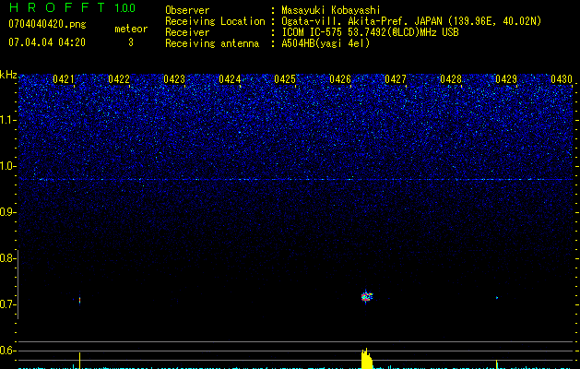Click the timestamp 07.04.04 04:20
The image size is (580, 369).
(47, 42)
